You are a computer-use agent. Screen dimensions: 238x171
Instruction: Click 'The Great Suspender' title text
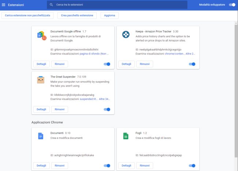click(x=63, y=77)
